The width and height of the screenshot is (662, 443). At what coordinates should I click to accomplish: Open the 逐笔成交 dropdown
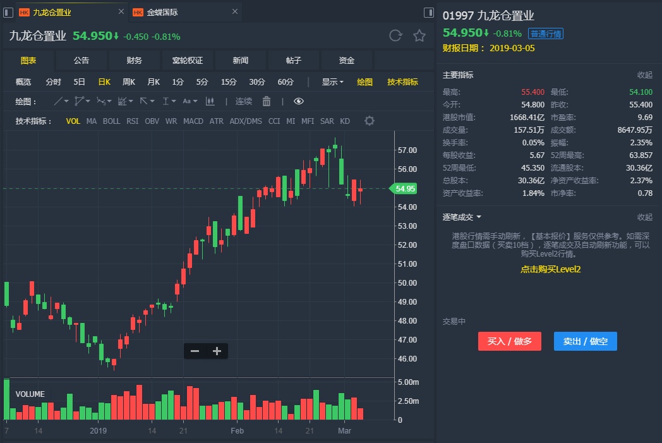click(x=462, y=217)
